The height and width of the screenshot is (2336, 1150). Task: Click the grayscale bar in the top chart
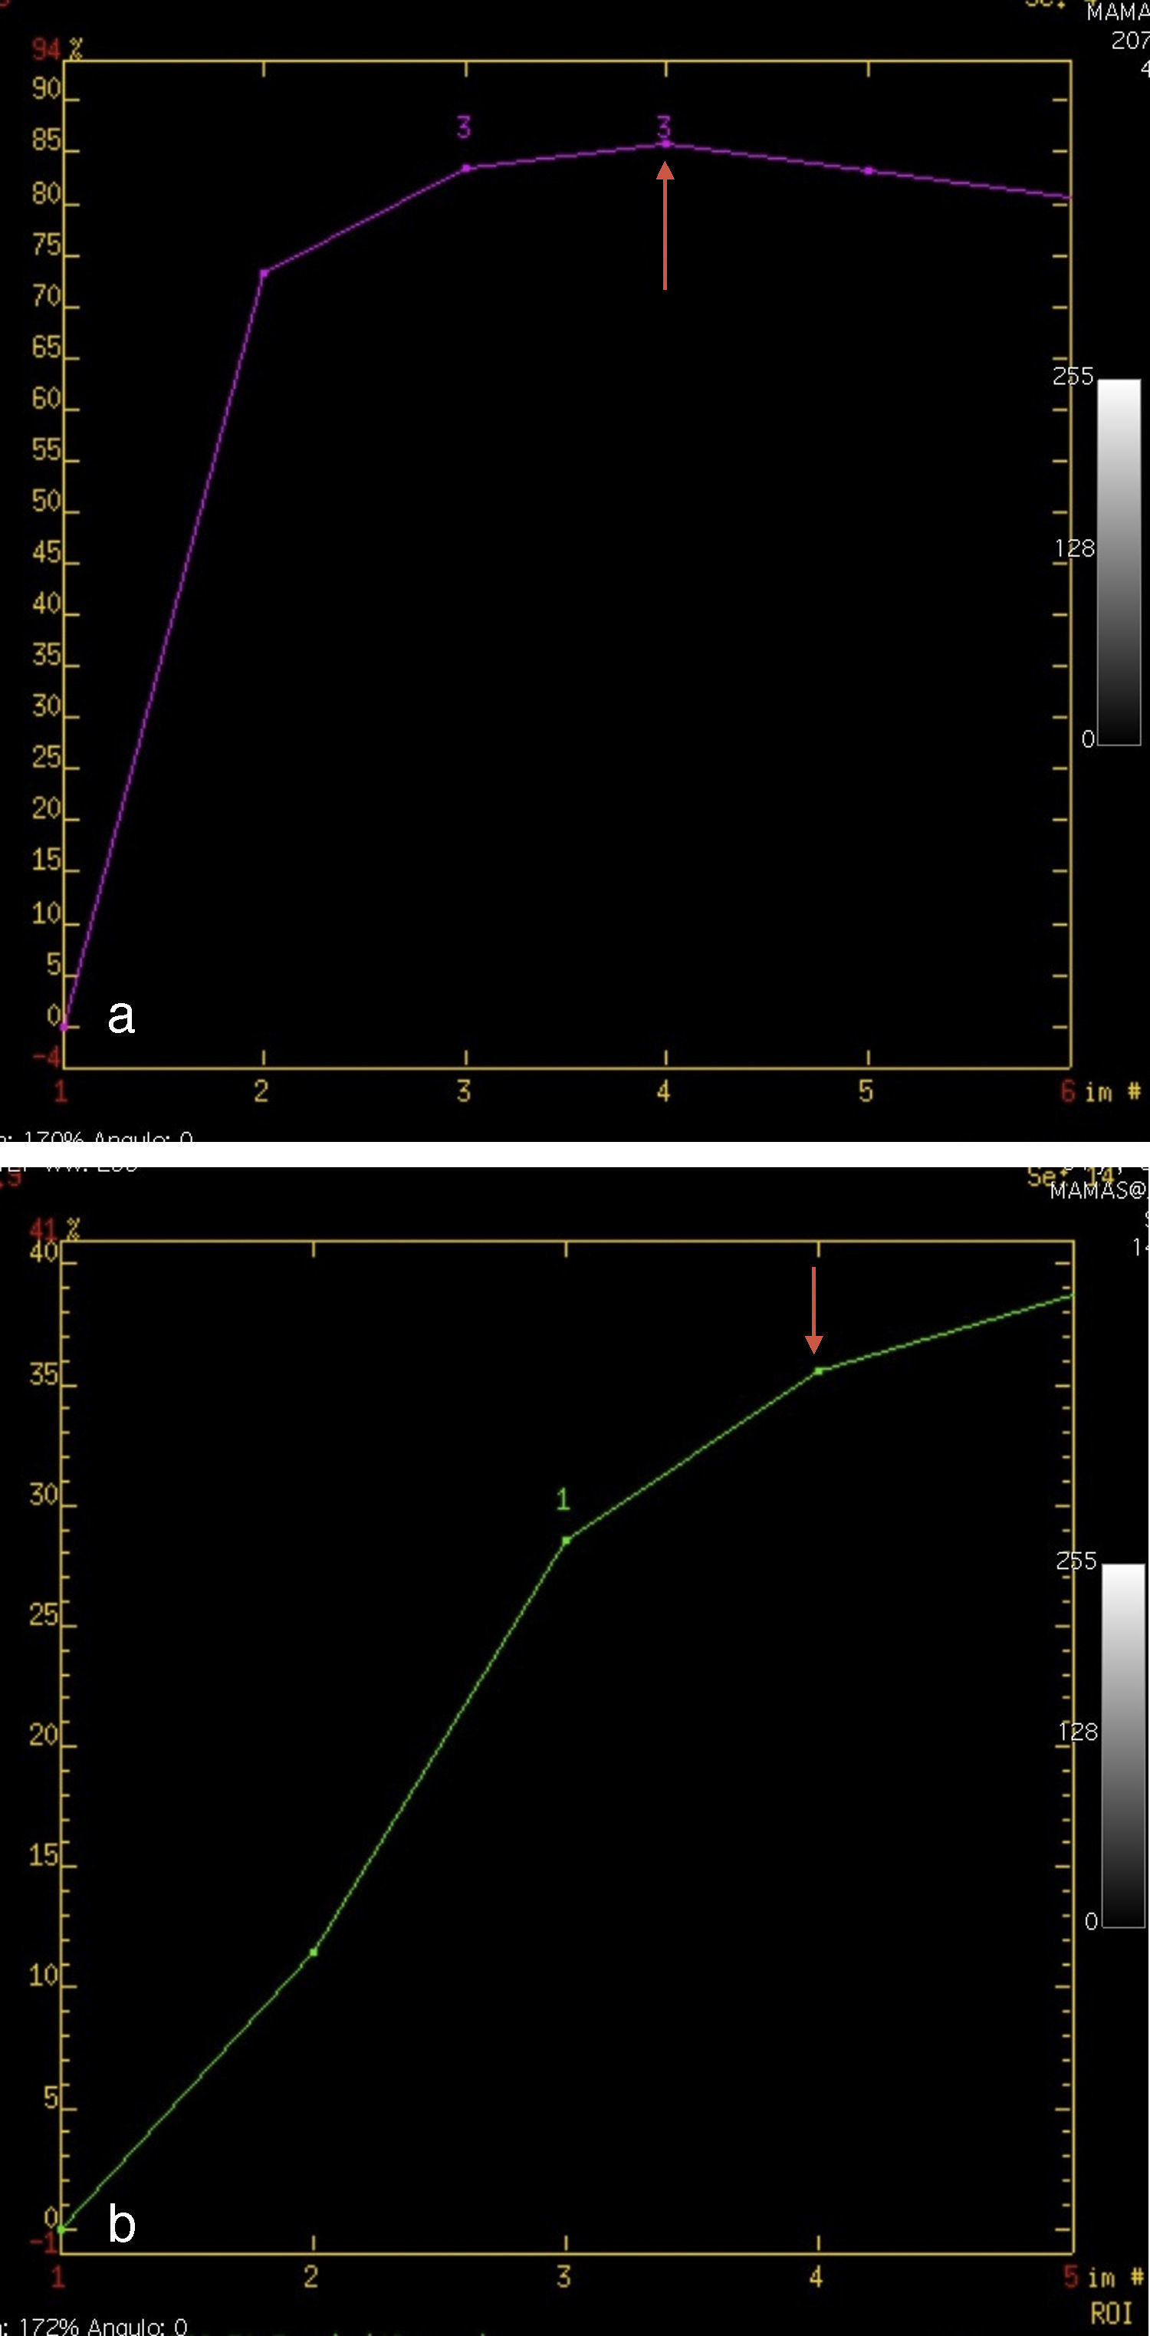(1119, 562)
